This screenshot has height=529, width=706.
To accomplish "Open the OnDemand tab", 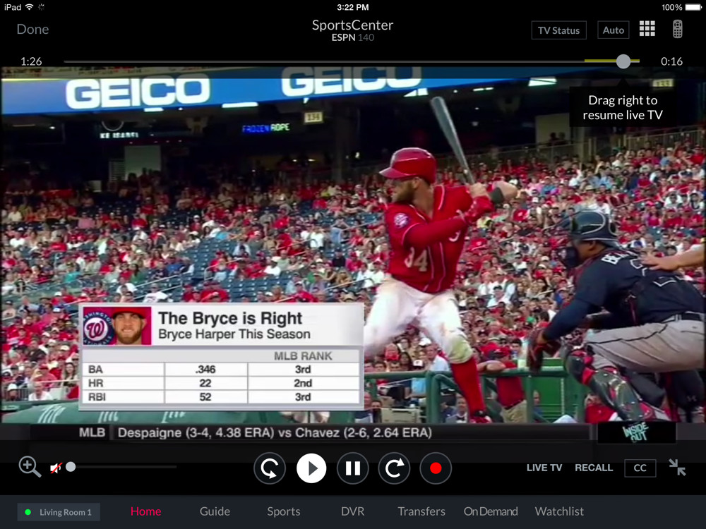I will click(x=491, y=511).
